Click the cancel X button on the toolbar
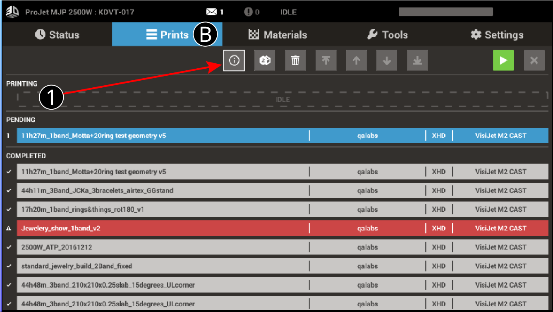 coord(534,60)
